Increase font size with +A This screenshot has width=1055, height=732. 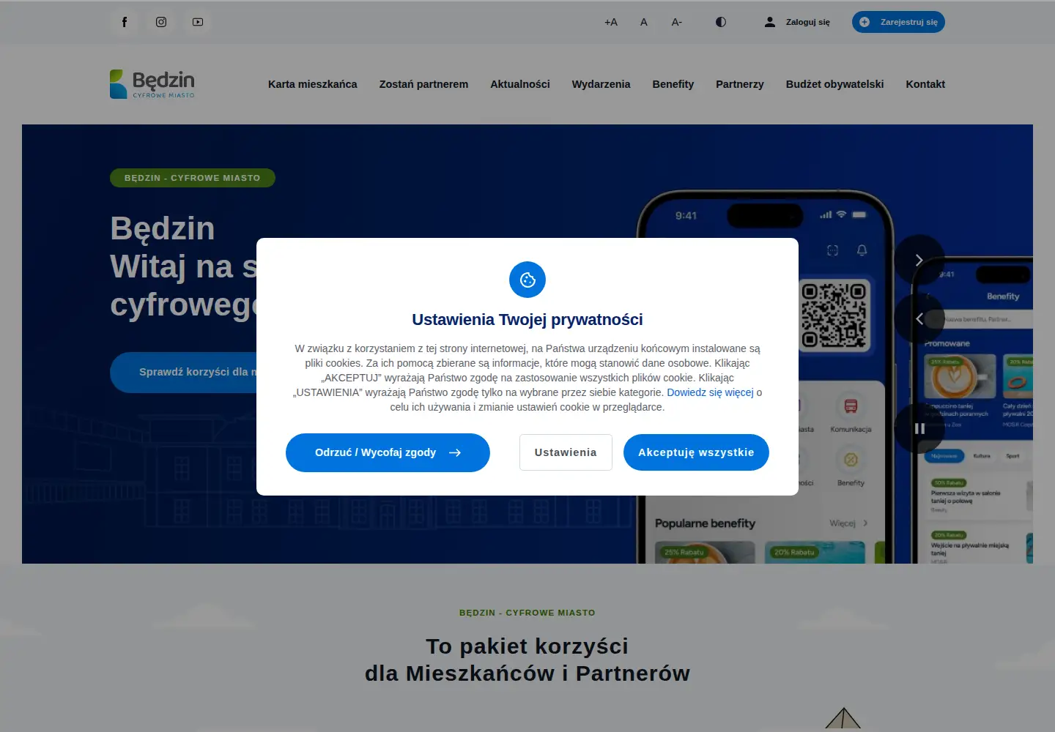coord(611,22)
